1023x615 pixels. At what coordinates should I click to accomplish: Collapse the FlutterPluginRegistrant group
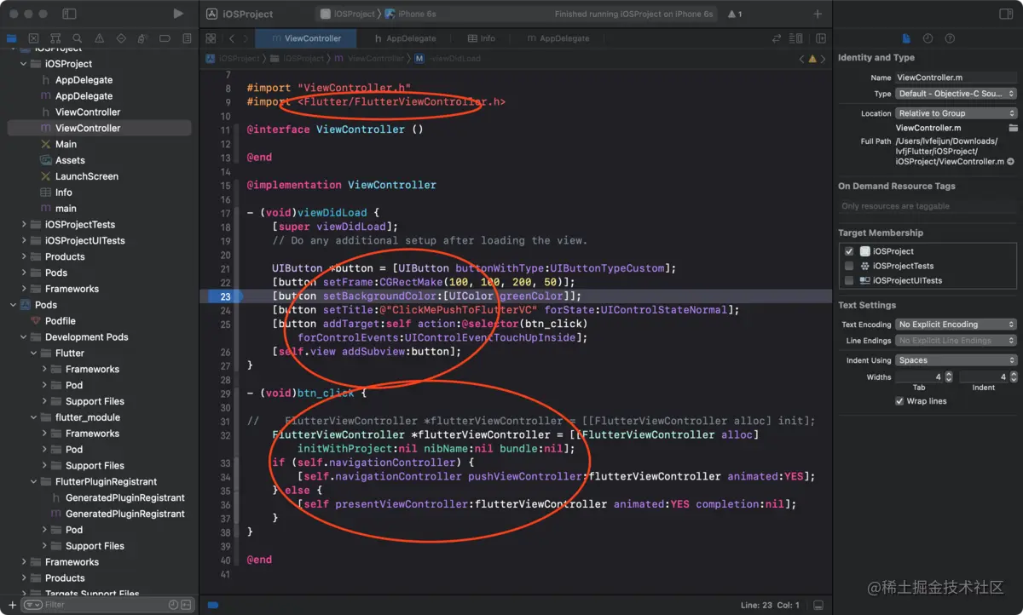[34, 482]
